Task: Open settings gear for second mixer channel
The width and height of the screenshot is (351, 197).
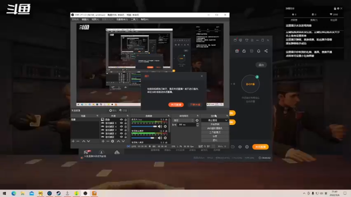Action: tap(165, 138)
